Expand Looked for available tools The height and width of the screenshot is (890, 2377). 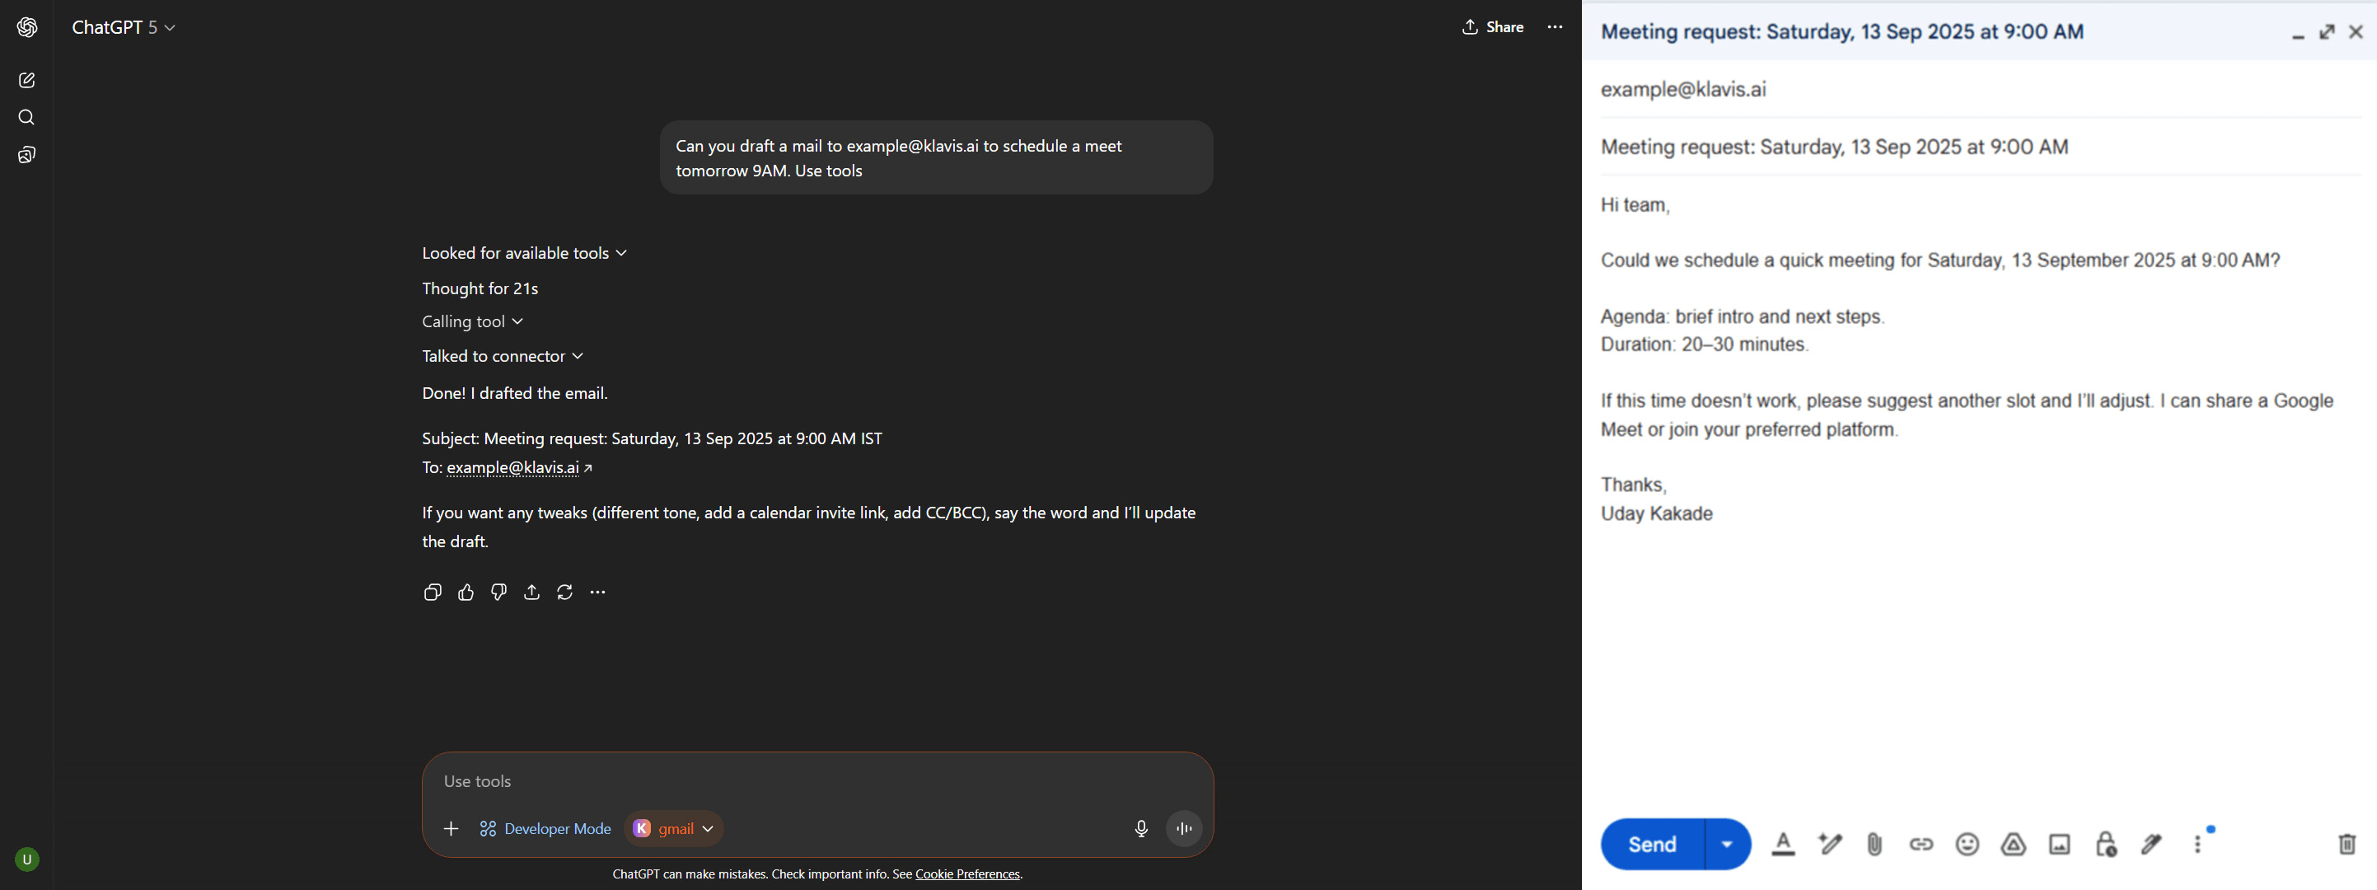(x=524, y=253)
